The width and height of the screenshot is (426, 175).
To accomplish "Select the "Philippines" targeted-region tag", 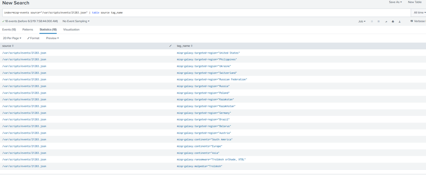I will 207,59.
